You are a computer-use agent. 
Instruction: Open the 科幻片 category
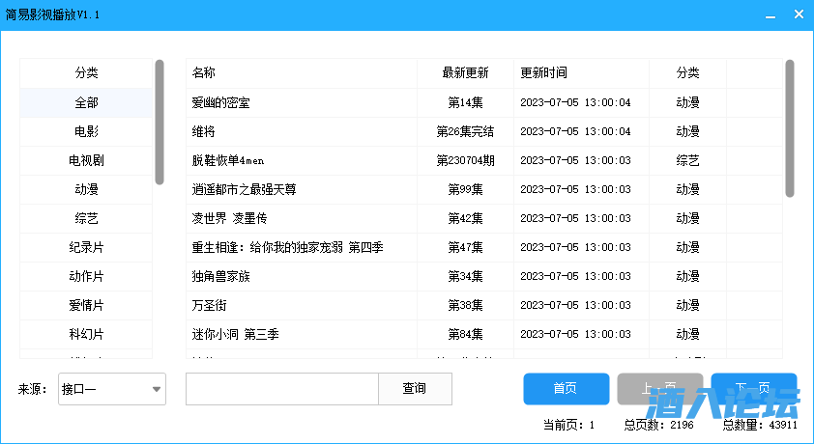coord(87,334)
